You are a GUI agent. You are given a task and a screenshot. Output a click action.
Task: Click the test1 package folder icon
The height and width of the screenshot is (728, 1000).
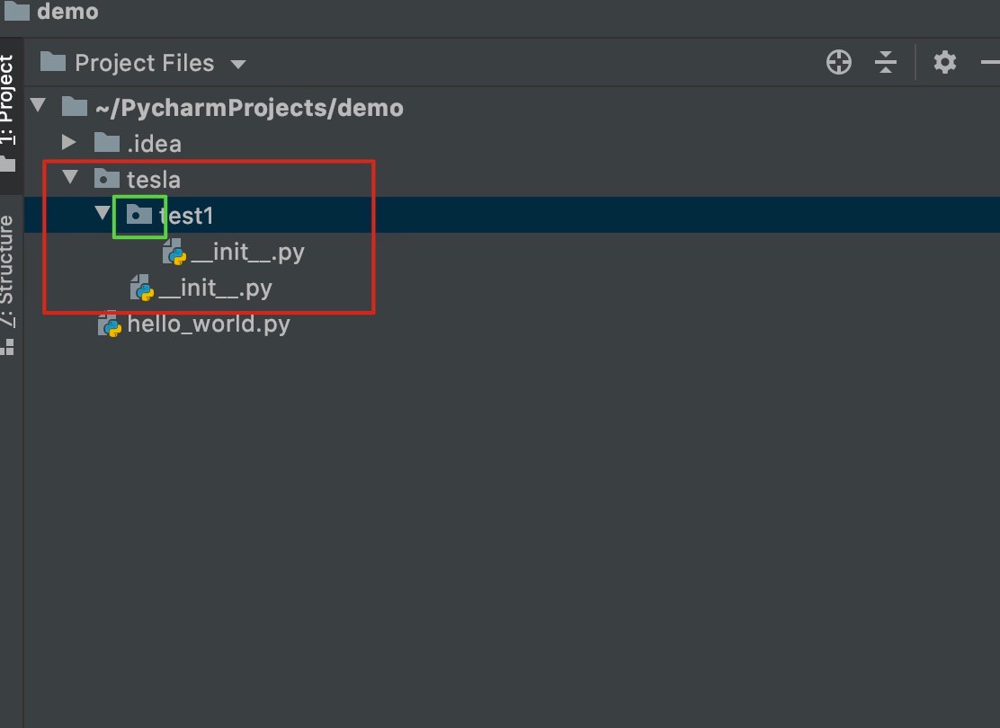pyautogui.click(x=139, y=215)
